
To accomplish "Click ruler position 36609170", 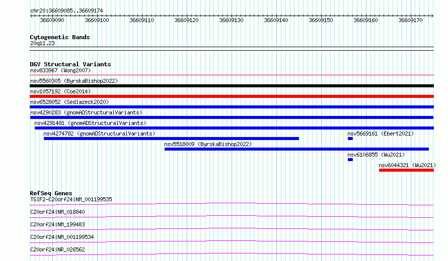I will 410,20.
